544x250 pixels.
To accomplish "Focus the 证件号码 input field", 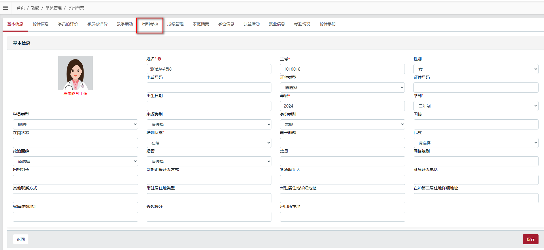I will tap(476, 88).
